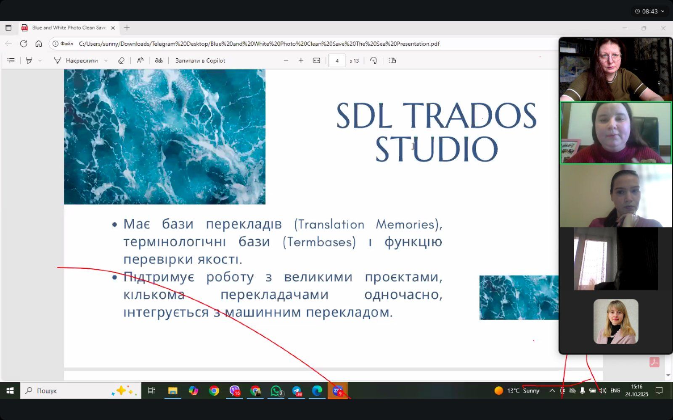
Task: Open the table of contents panel
Action: [x=11, y=60]
